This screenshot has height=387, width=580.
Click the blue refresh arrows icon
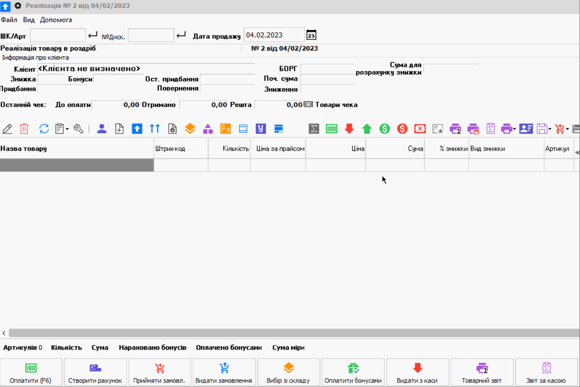pos(44,129)
